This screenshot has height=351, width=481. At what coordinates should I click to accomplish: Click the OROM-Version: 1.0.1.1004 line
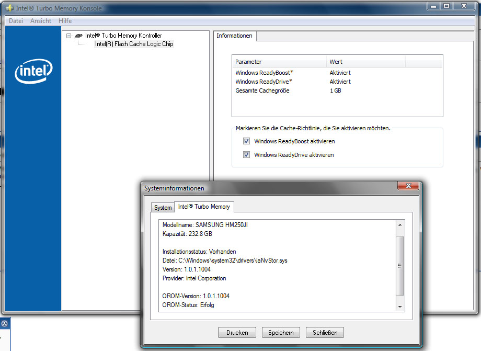[x=196, y=296]
